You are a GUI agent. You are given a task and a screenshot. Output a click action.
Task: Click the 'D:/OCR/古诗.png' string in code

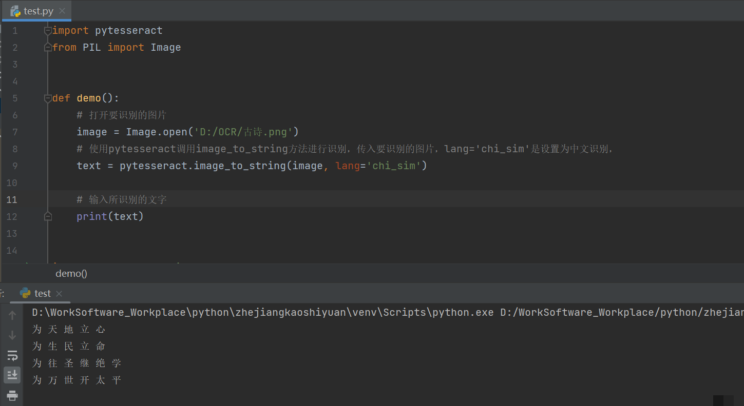tap(243, 132)
